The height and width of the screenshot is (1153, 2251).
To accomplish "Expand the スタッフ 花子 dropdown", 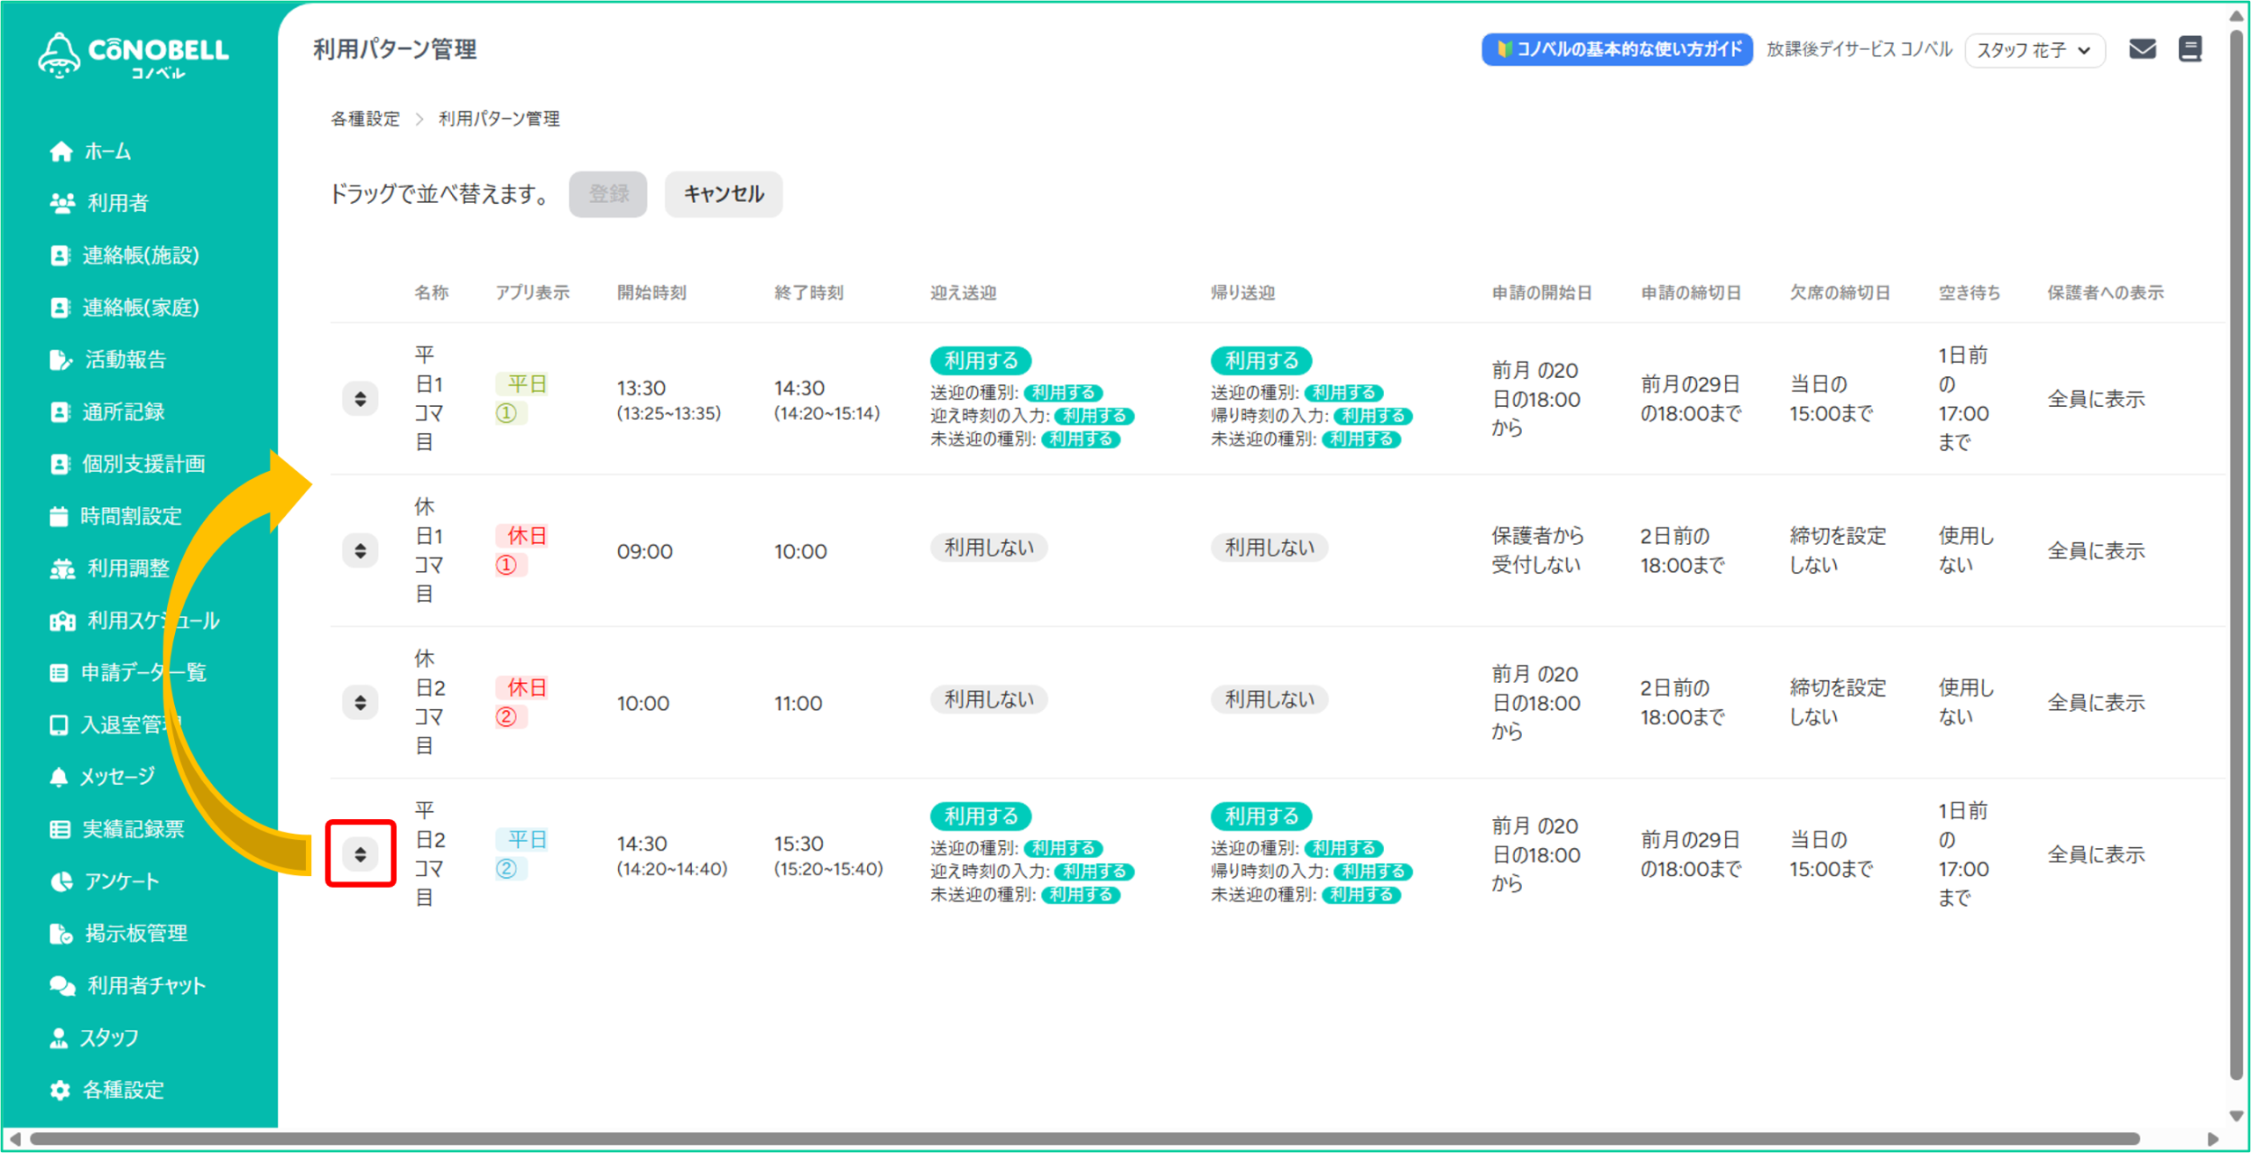I will pyautogui.click(x=2034, y=50).
